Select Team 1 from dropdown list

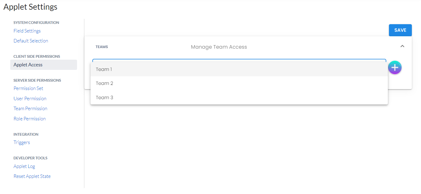click(x=104, y=69)
